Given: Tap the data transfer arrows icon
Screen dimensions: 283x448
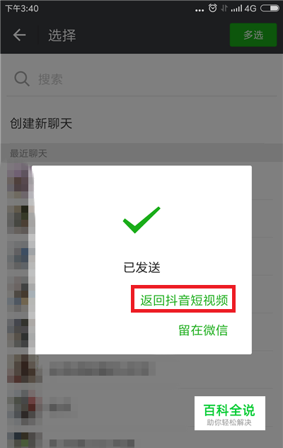Looking at the screenshot, I should (224, 9).
